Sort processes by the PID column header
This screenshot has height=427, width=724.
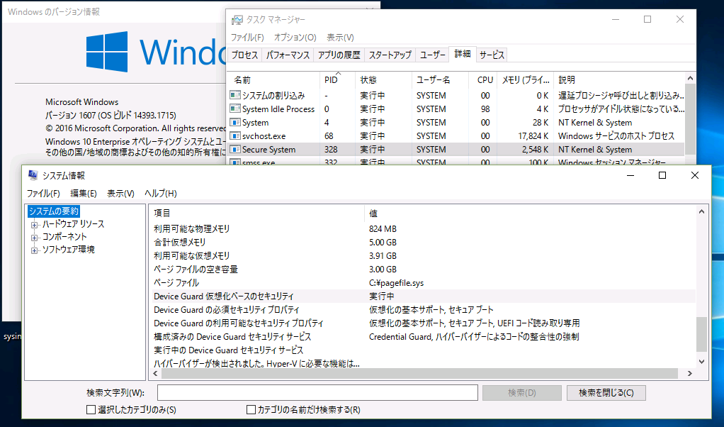[331, 80]
